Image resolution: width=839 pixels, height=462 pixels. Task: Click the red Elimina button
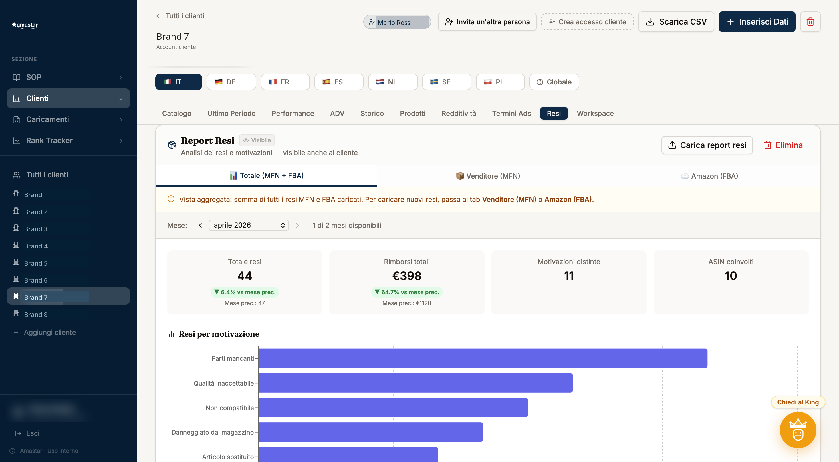coord(783,145)
